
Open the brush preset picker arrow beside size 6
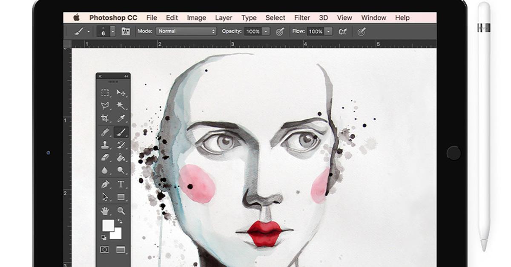(113, 31)
